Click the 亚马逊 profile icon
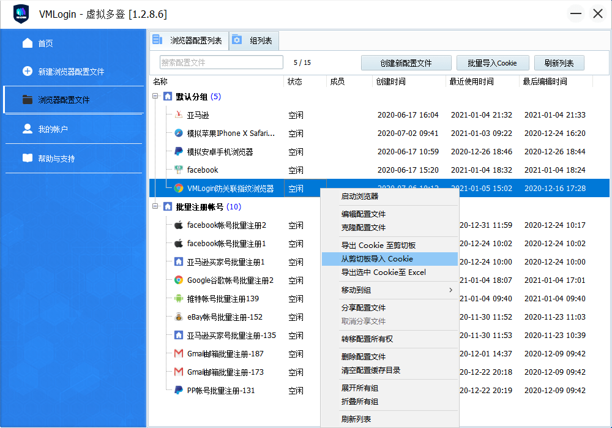 (x=178, y=115)
